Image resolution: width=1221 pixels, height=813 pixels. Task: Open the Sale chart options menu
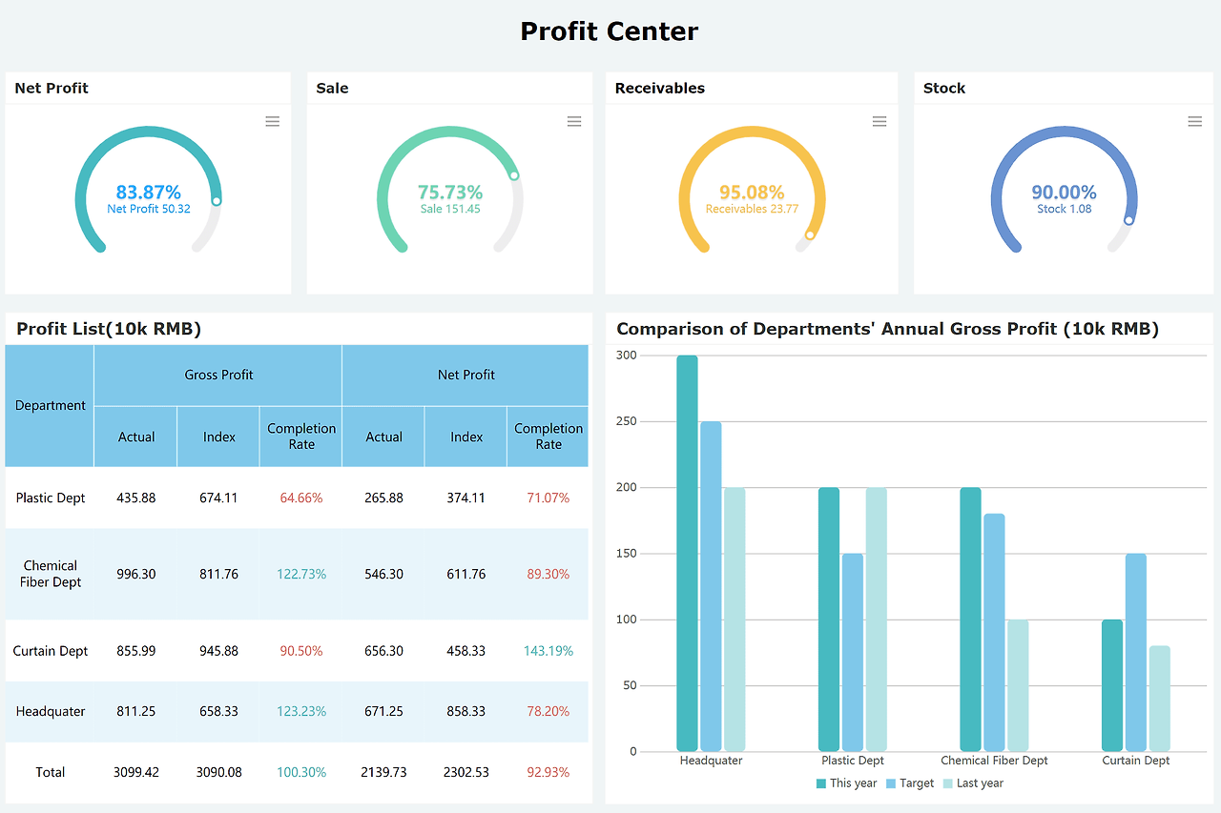pos(574,121)
